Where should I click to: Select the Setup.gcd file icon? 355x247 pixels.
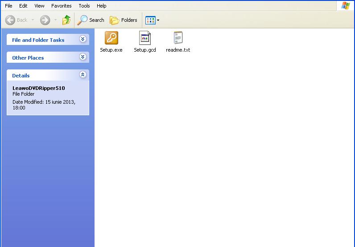(145, 38)
